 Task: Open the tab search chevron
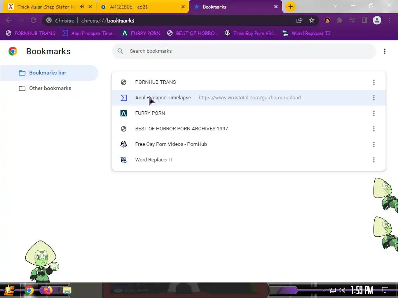click(335, 5)
